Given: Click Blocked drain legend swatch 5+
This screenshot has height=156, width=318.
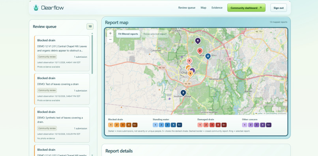Looking at the screenshot, I should point(135,125).
